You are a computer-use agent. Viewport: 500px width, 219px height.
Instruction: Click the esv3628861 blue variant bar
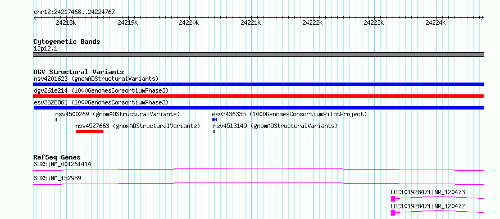click(x=258, y=108)
